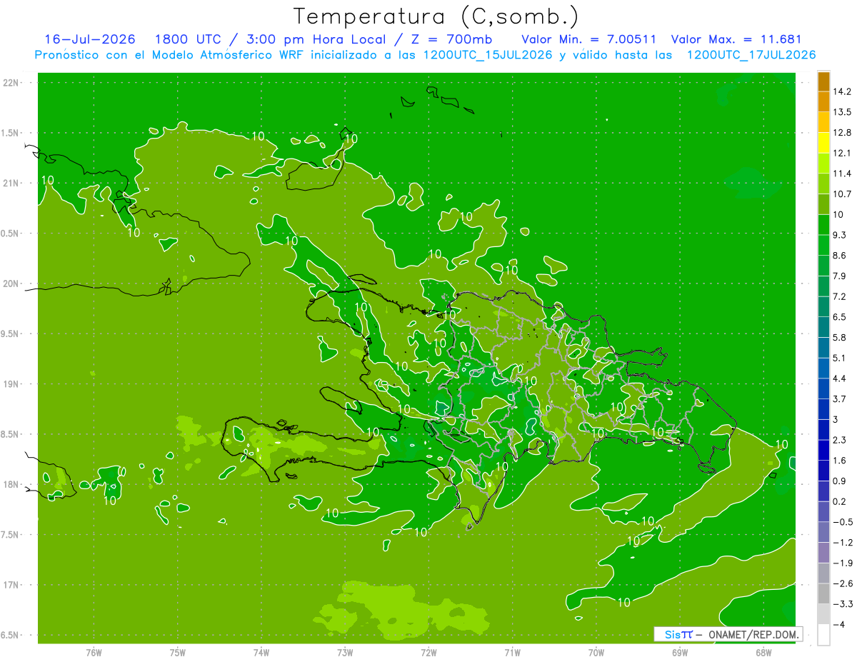Select the date text "16-Jul-2026"
Screen dimensions: 857x662
pos(90,39)
